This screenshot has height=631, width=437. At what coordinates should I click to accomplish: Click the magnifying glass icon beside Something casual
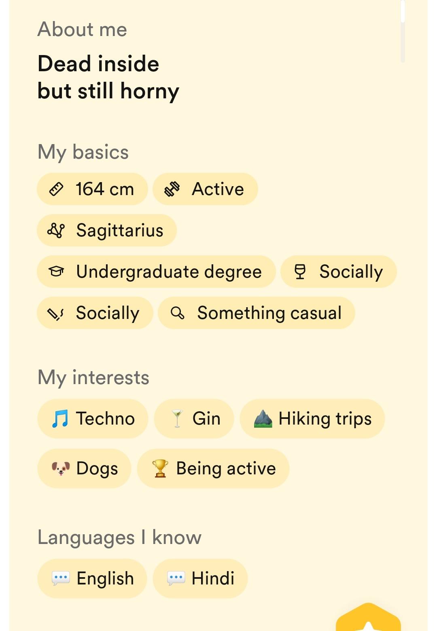coord(177,313)
